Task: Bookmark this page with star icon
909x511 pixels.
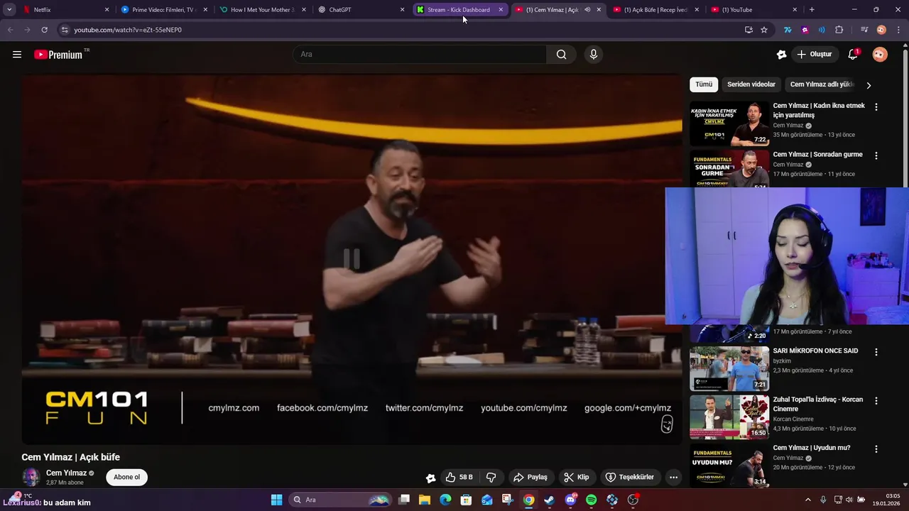Action: pyautogui.click(x=764, y=30)
